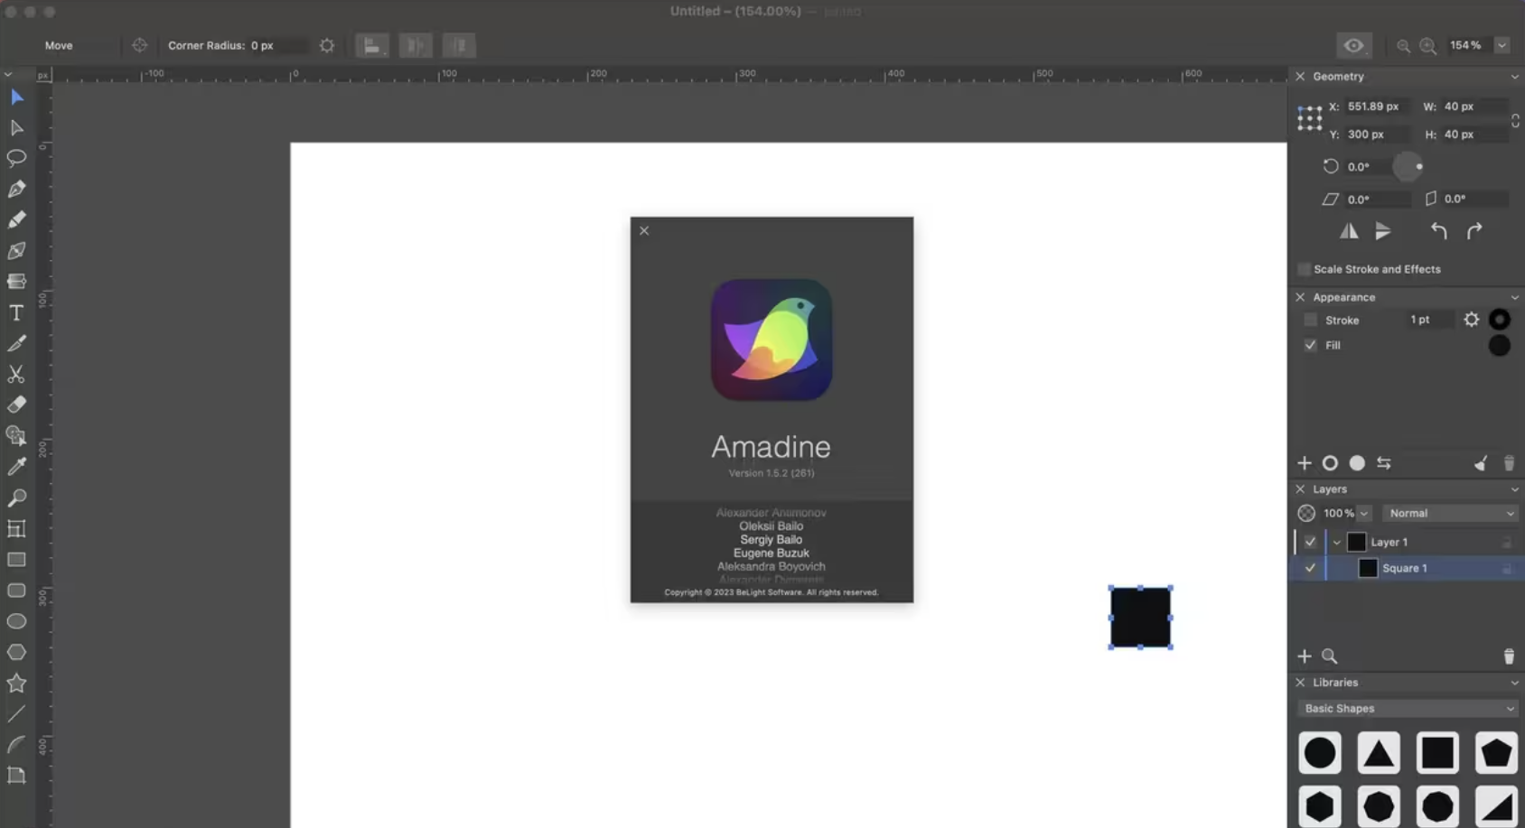Close the About Amadine dialog
The width and height of the screenshot is (1525, 828).
[x=644, y=231]
